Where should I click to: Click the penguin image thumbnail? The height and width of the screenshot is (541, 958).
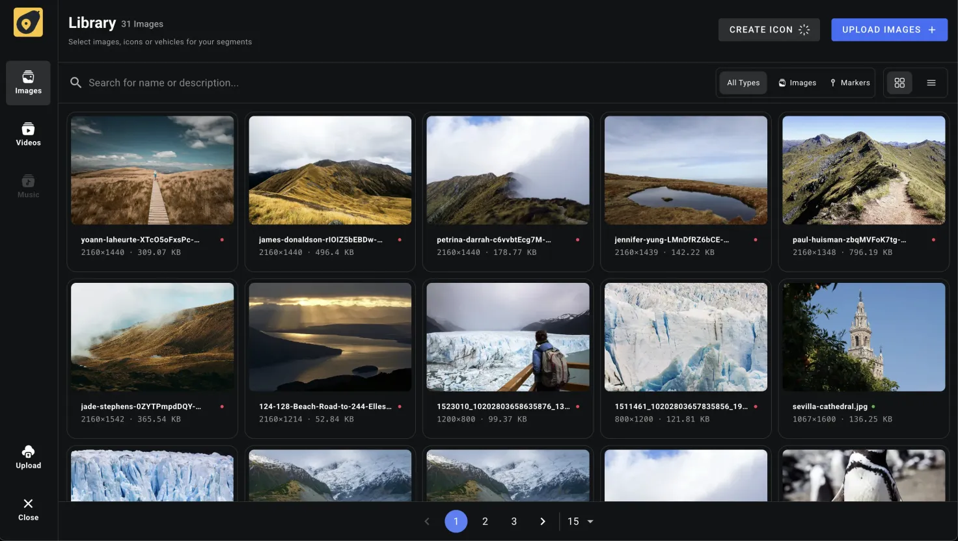(x=864, y=475)
